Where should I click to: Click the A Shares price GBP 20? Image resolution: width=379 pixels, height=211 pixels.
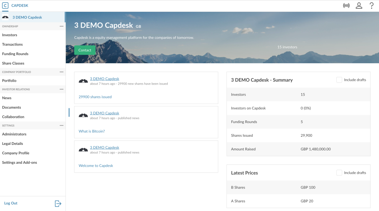[x=307, y=201]
